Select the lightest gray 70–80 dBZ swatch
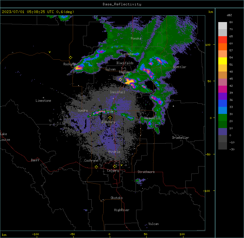 (222, 26)
